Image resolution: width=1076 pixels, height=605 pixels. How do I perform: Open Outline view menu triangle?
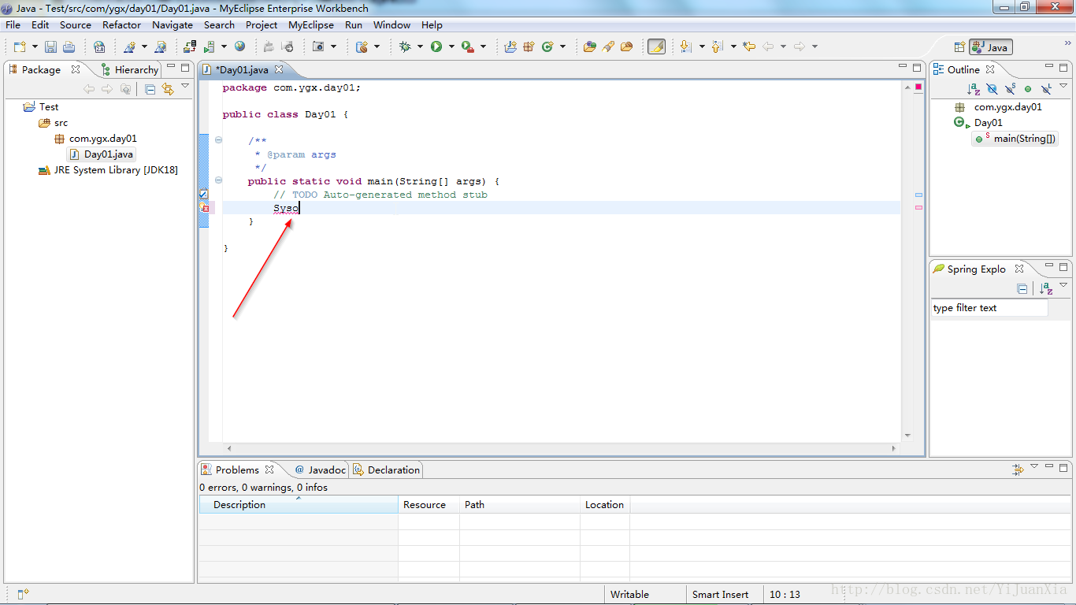tap(1063, 86)
